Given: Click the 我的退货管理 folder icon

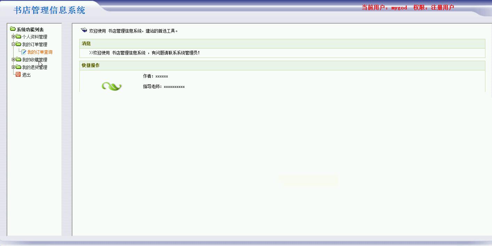Looking at the screenshot, I should (x=18, y=67).
